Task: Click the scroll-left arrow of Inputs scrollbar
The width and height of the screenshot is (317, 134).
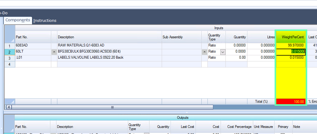Action: click(9, 107)
